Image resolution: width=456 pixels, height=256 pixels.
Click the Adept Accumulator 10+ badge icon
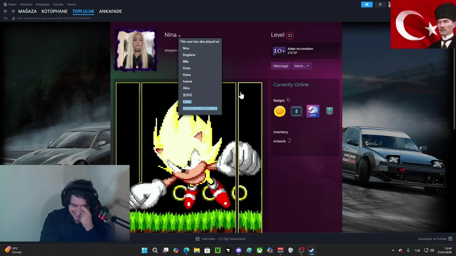click(279, 51)
